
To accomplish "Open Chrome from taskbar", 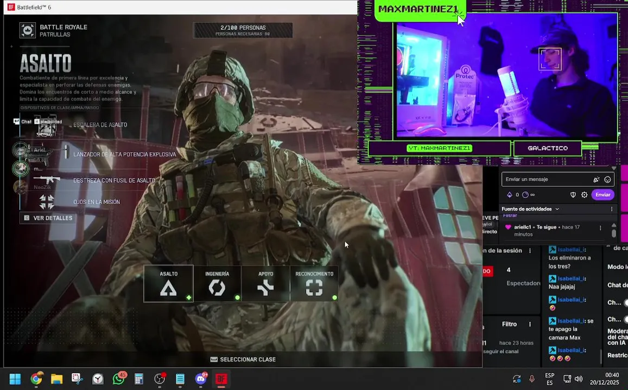I will (x=36, y=379).
